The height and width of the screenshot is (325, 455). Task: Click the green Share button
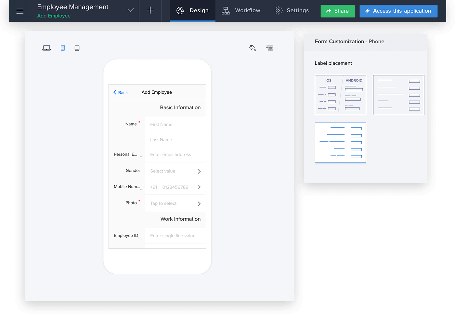click(x=338, y=11)
